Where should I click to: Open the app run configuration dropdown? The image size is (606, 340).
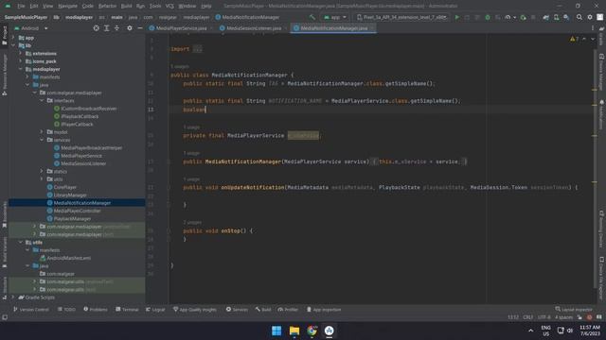(334, 17)
